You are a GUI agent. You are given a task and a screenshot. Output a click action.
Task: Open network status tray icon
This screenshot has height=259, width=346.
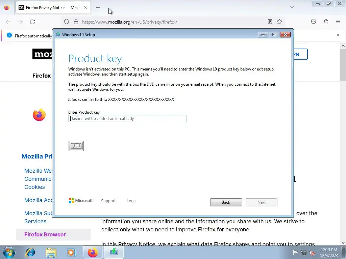pyautogui.click(x=304, y=253)
